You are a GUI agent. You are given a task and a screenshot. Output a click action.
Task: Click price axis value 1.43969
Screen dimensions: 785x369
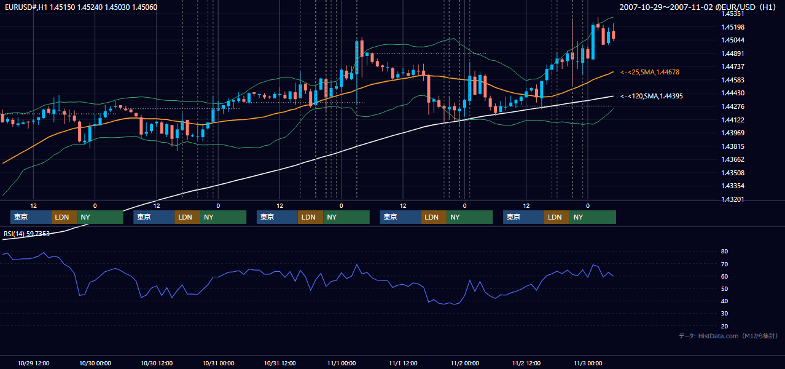(x=732, y=133)
